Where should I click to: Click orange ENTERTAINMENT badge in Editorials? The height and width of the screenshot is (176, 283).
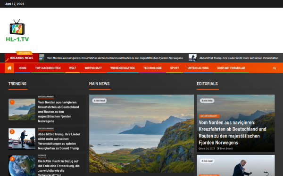[209, 116]
